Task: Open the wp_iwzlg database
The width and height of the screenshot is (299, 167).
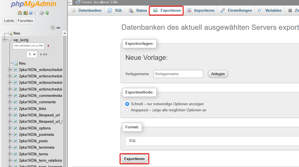Action: (21, 40)
